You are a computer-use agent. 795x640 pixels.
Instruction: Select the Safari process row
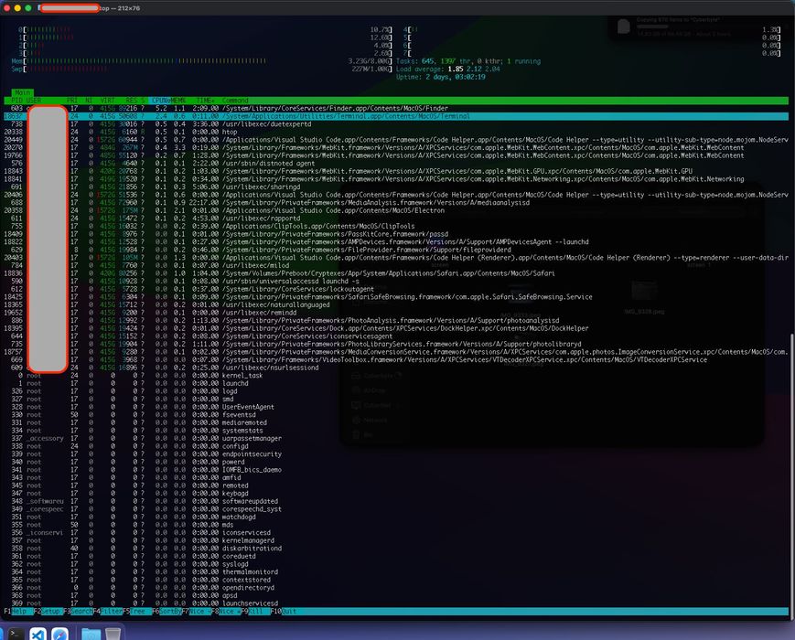[396, 273]
